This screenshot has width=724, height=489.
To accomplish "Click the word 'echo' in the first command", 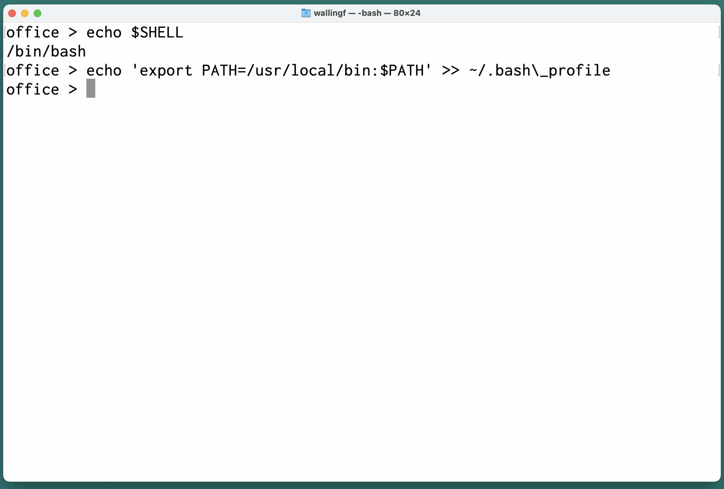I will point(104,32).
